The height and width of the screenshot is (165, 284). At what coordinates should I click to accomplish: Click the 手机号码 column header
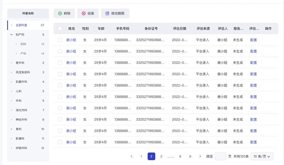click(123, 29)
